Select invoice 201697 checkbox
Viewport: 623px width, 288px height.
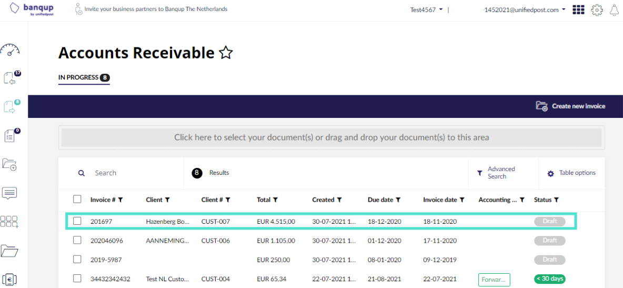coord(77,221)
